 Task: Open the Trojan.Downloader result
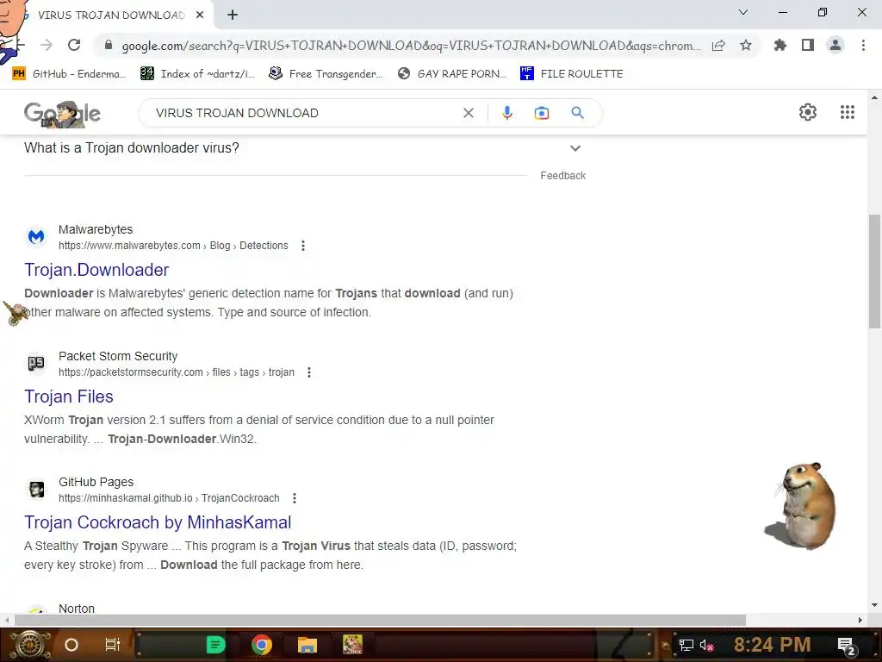[96, 270]
